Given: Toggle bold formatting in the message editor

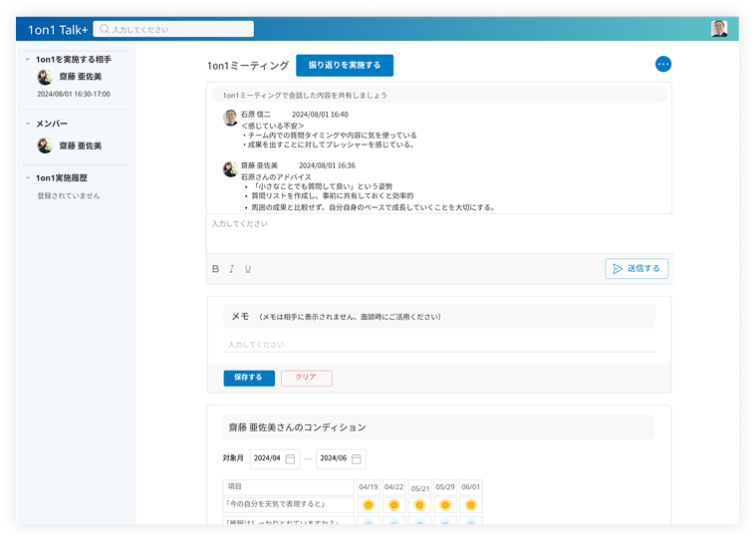Looking at the screenshot, I should 215,269.
